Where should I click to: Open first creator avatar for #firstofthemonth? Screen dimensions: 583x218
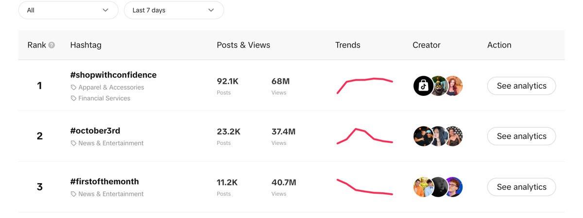[422, 187]
